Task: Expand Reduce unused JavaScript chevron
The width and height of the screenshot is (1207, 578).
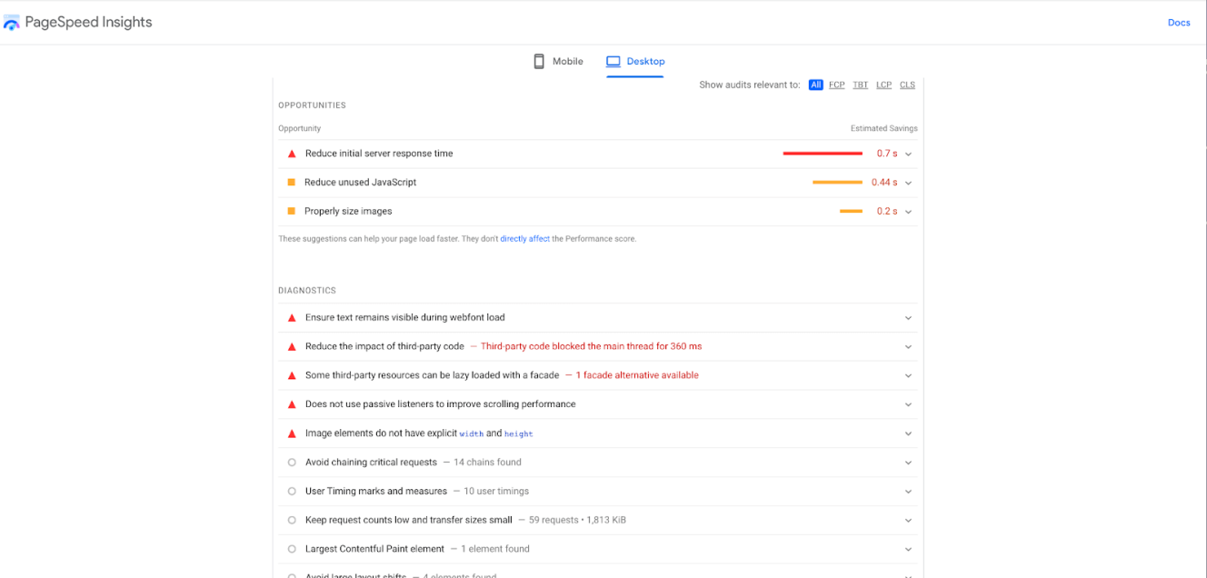Action: pos(908,183)
